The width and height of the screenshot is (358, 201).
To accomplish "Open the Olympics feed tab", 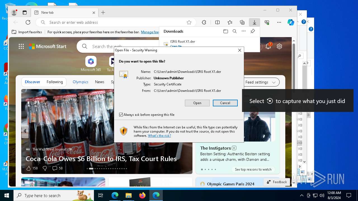I will tap(81, 82).
